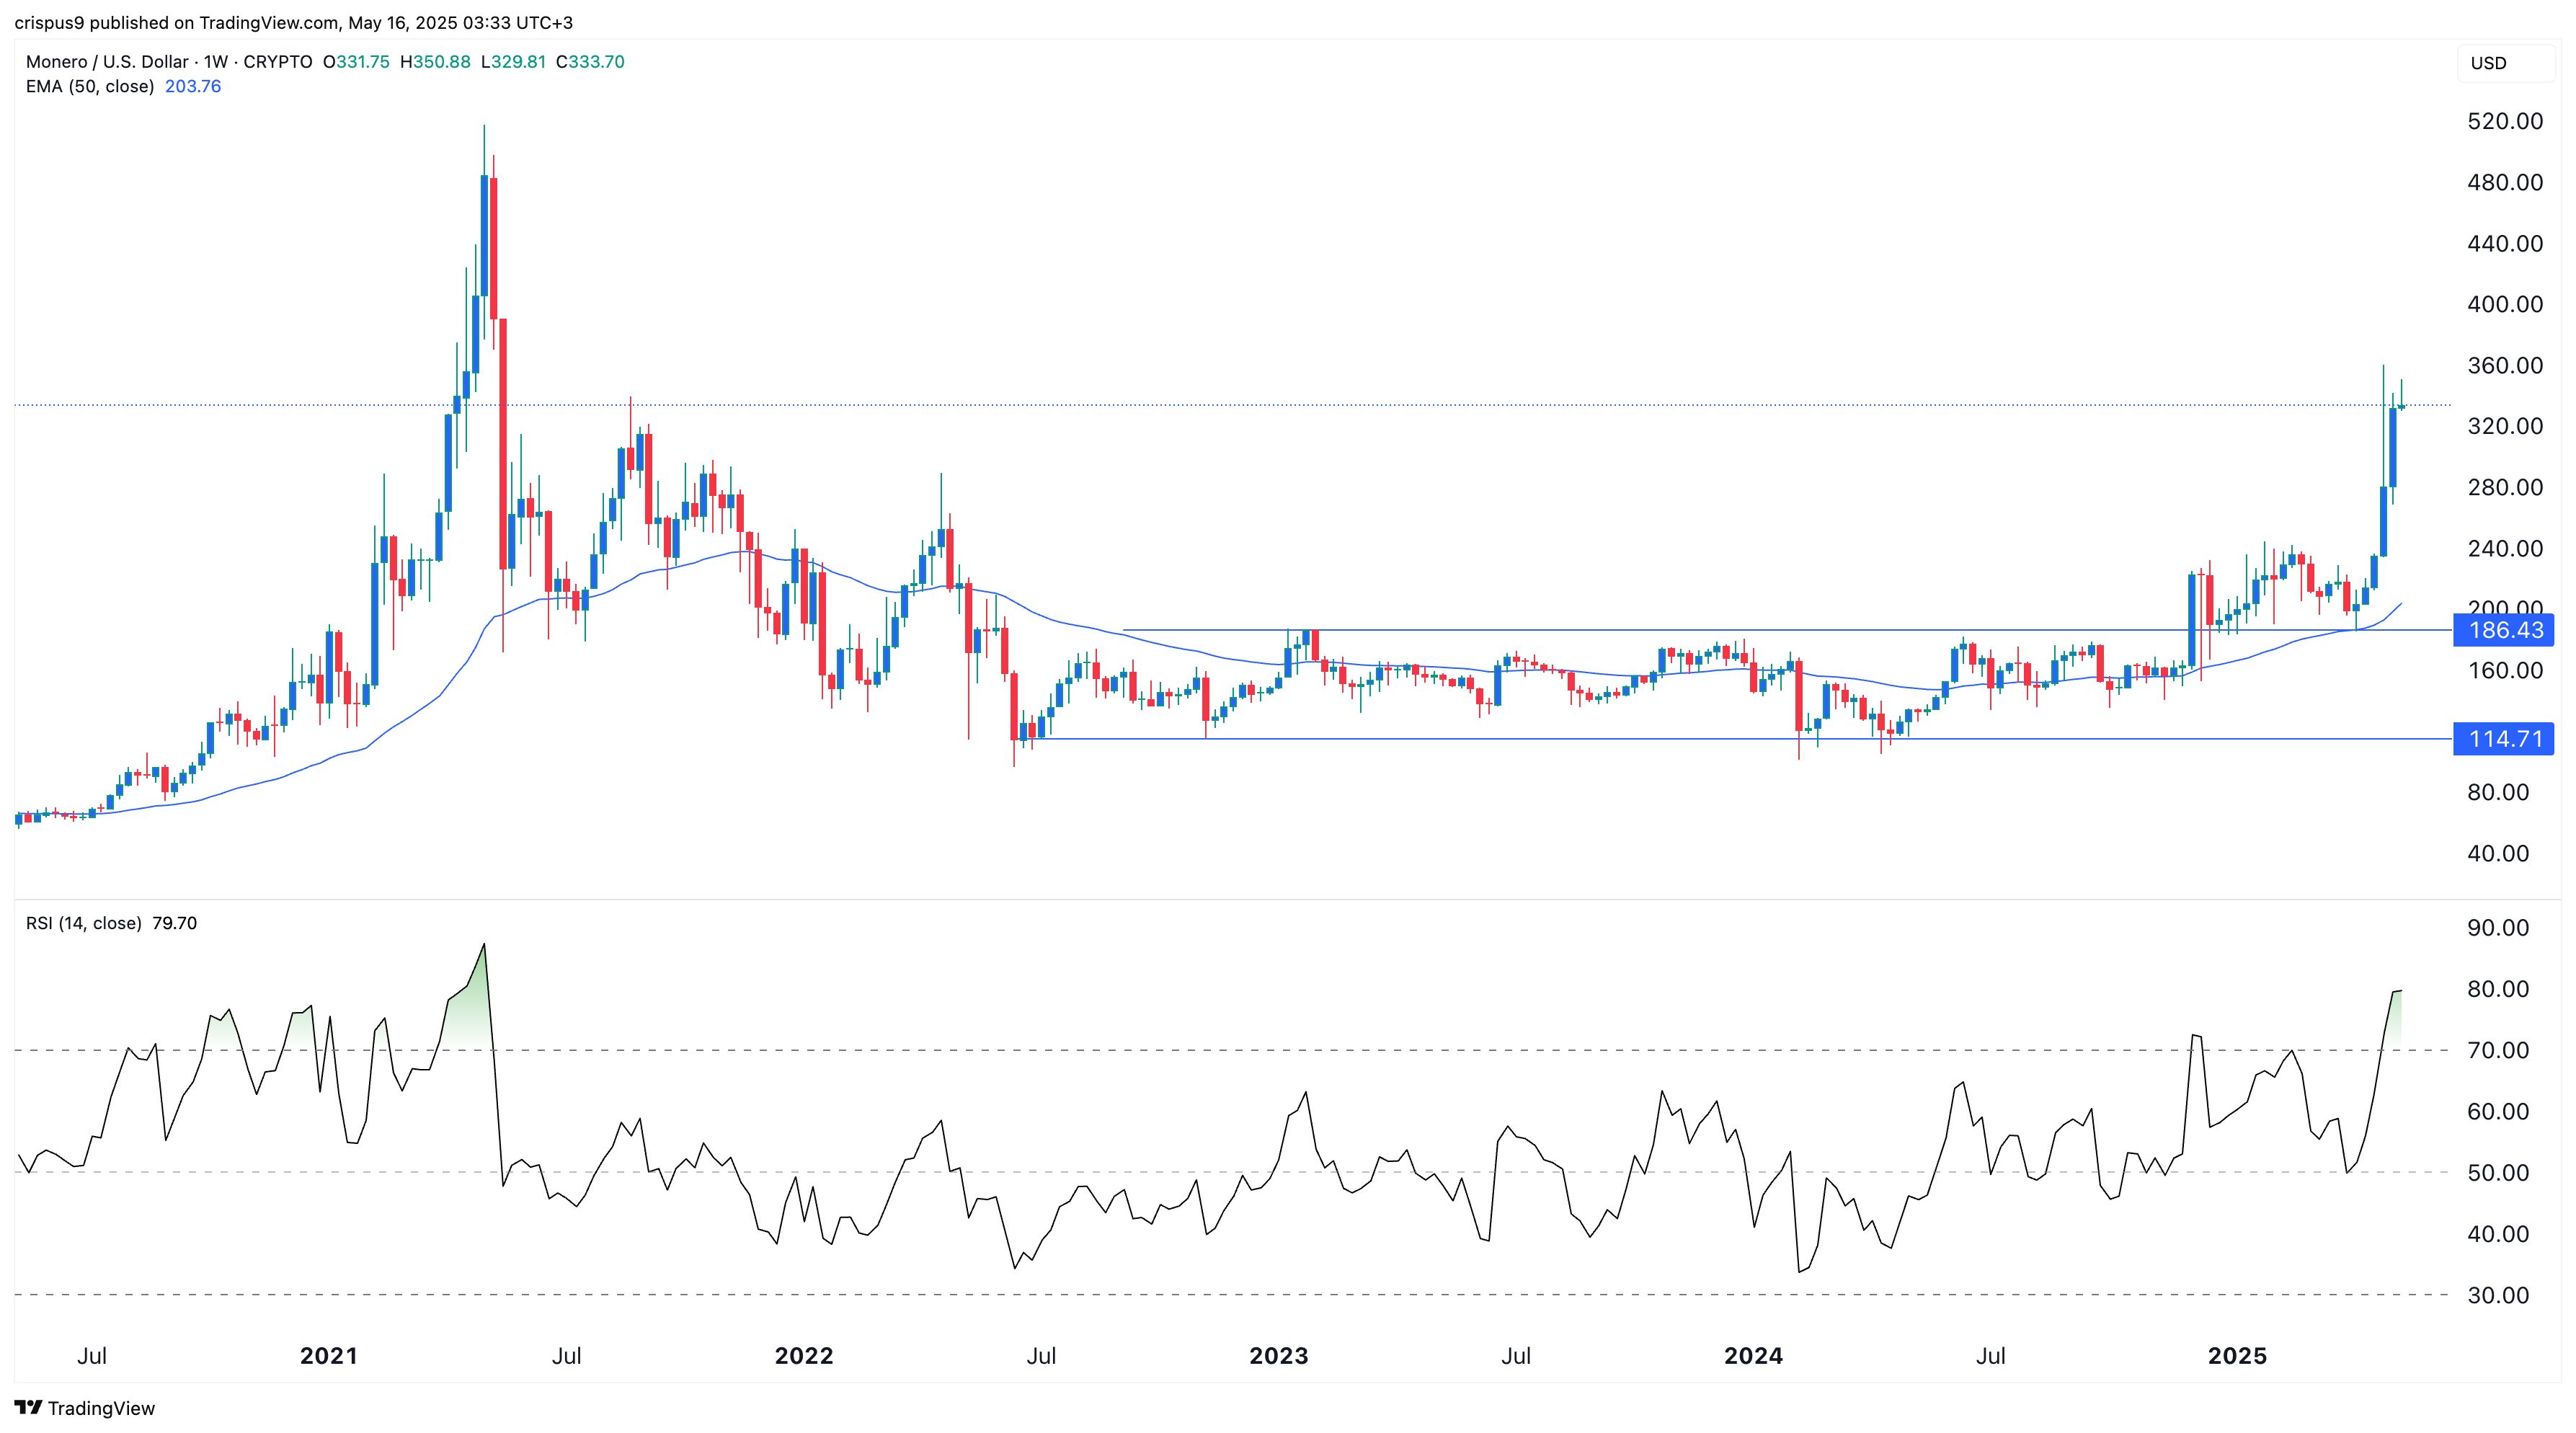This screenshot has width=2576, height=1433.
Task: Click the TradingView logo icon
Action: [x=29, y=1407]
